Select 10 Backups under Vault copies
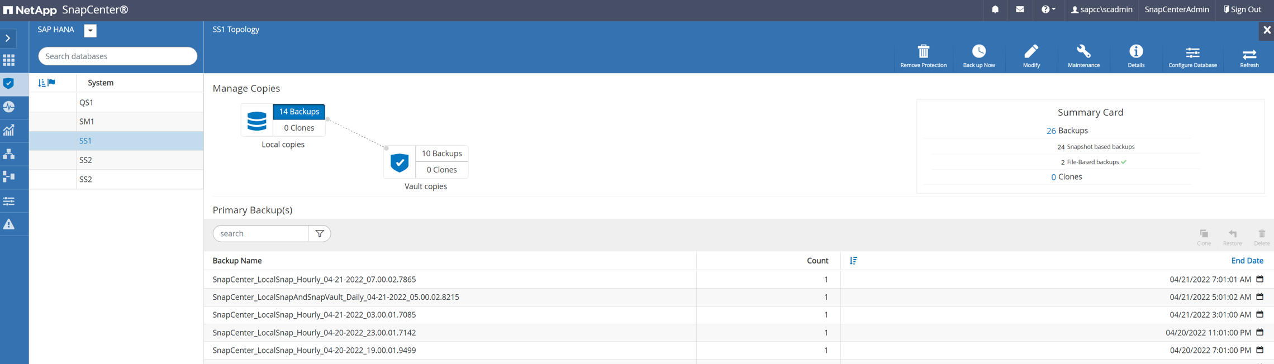Image resolution: width=1274 pixels, height=364 pixels. point(441,154)
